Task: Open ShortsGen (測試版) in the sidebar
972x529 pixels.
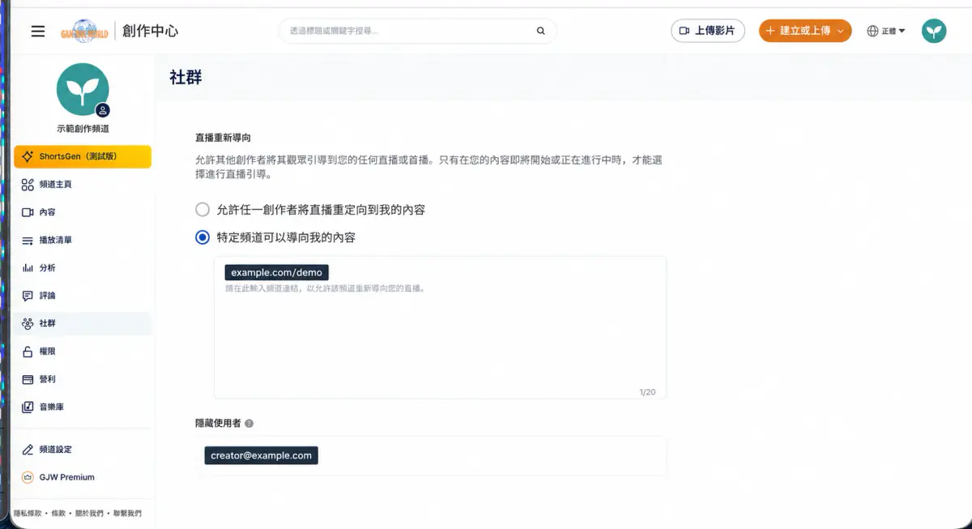Action: pos(83,156)
